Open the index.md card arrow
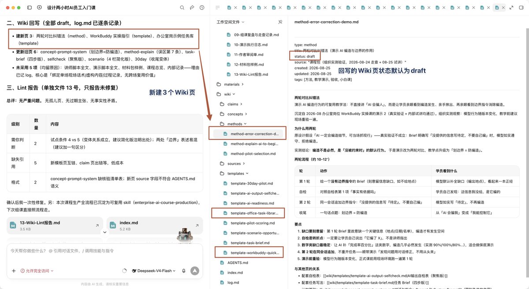 pyautogui.click(x=197, y=226)
